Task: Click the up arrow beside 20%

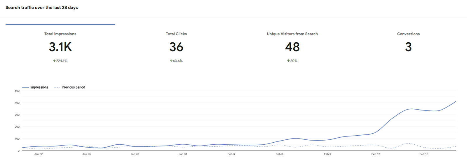Action: (x=288, y=61)
